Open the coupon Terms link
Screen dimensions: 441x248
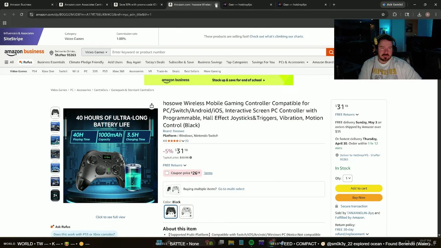click(x=208, y=173)
